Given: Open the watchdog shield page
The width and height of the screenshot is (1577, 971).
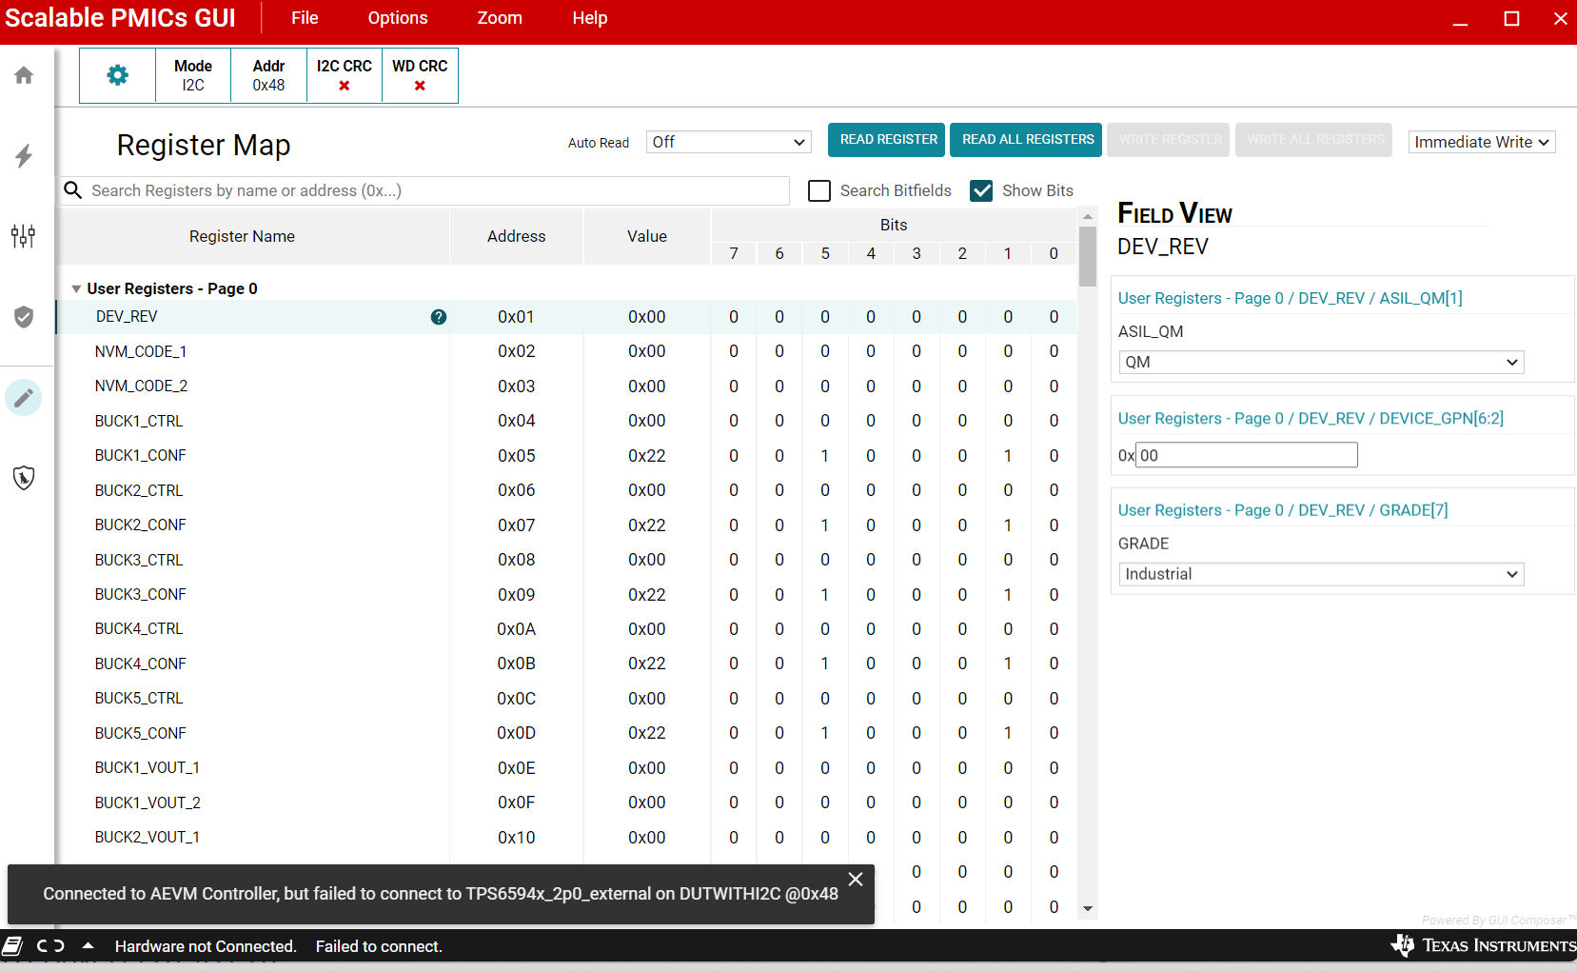Looking at the screenshot, I should click(24, 477).
